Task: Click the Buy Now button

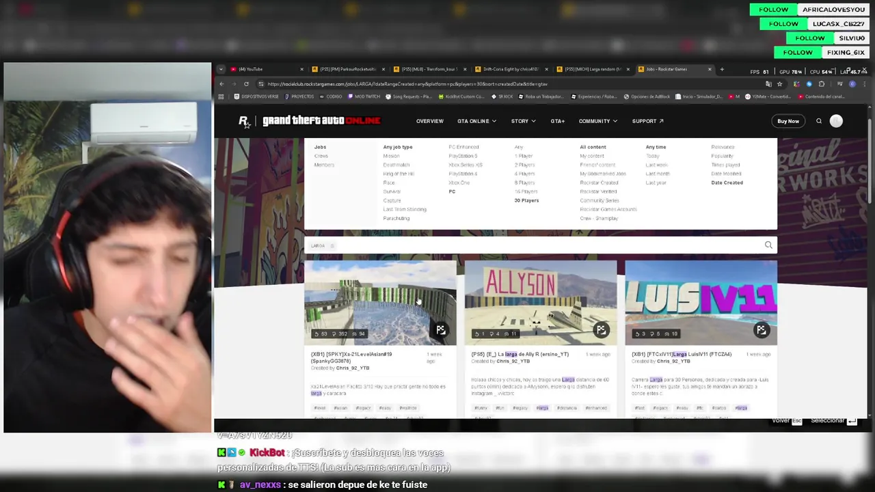Action: (x=788, y=121)
